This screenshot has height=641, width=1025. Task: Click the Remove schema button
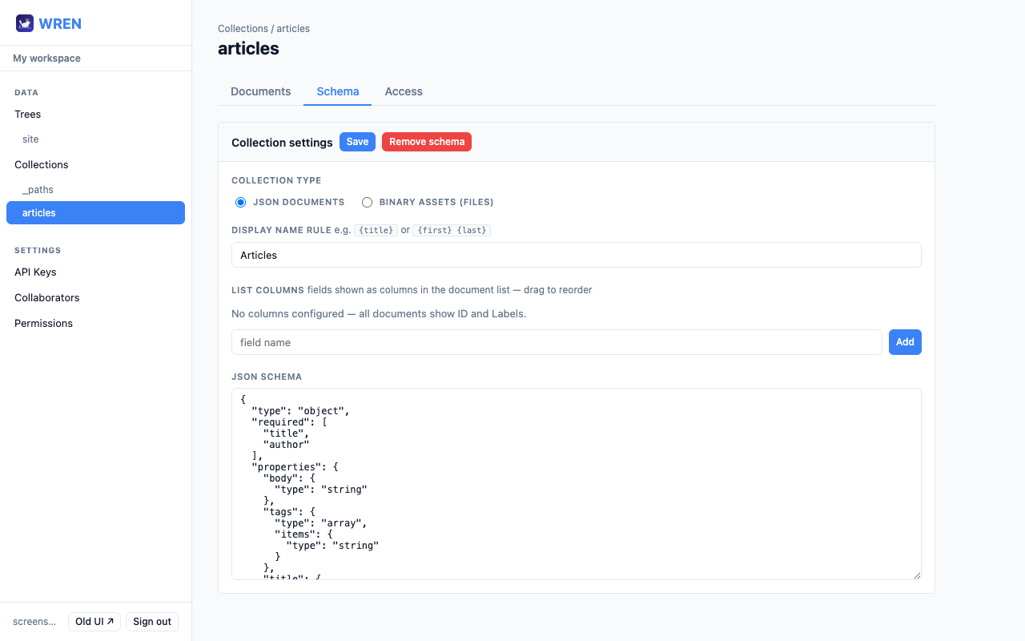click(x=426, y=141)
